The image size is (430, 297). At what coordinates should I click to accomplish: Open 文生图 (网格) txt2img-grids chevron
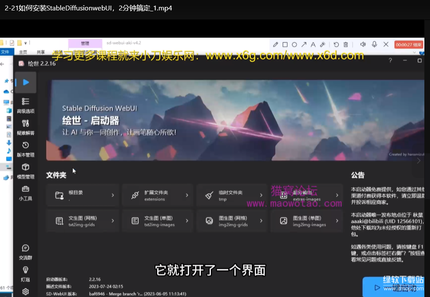(113, 220)
